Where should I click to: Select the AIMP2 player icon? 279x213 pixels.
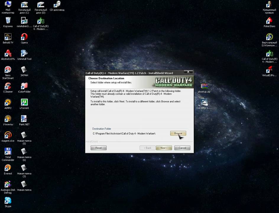tap(8, 104)
